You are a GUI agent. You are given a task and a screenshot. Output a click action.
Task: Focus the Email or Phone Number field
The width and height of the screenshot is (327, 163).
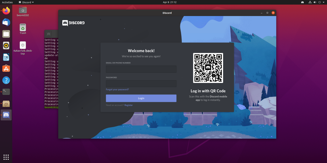[141, 69]
